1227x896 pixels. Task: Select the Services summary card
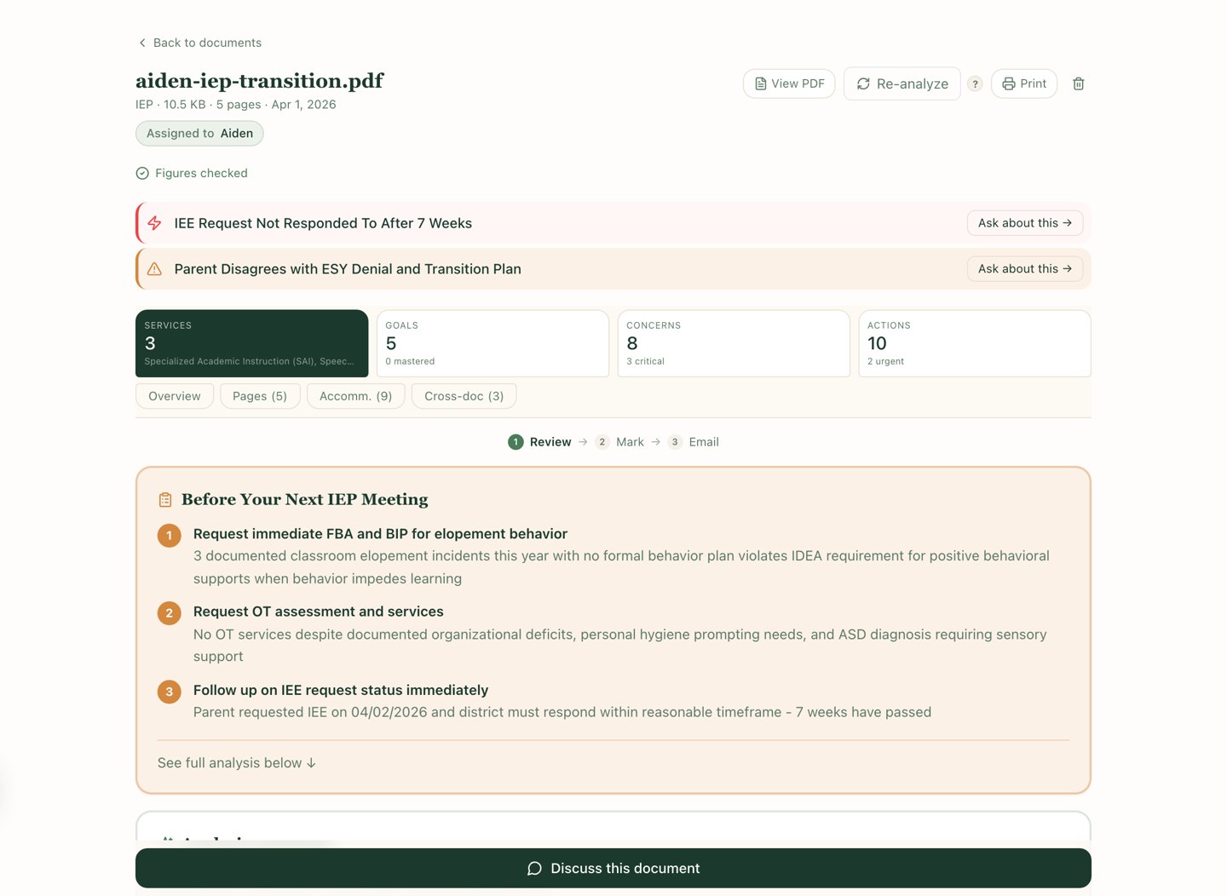(251, 343)
